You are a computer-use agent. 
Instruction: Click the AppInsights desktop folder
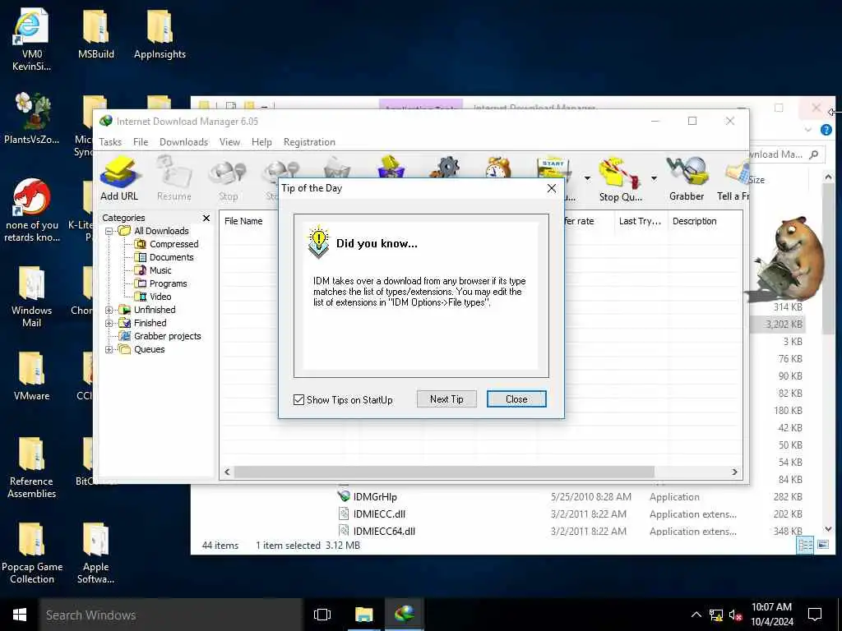(160, 35)
